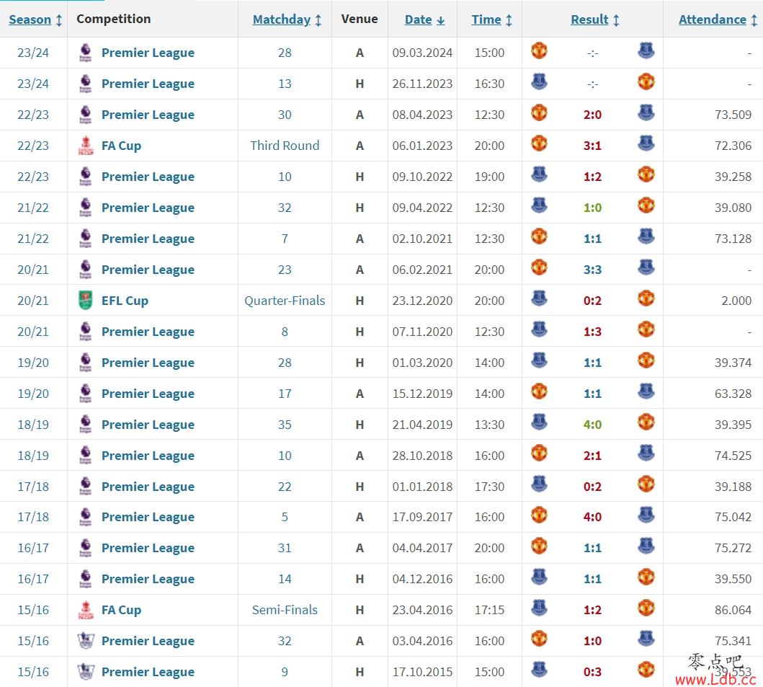The width and height of the screenshot is (763, 687).
Task: Click Everton crest in 09.10.2022 row
Action: click(539, 174)
